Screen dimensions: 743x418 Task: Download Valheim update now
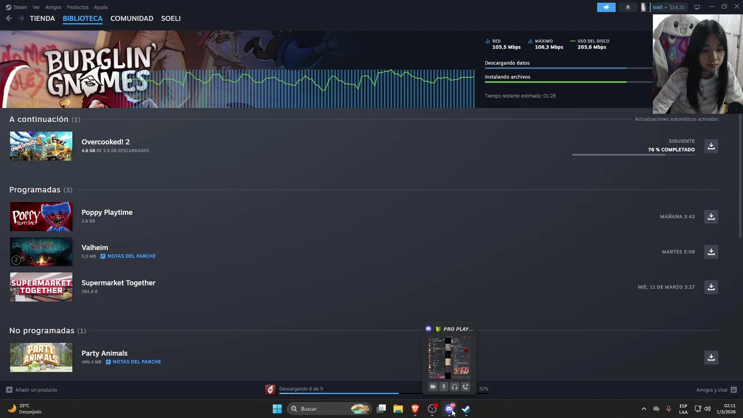711,251
